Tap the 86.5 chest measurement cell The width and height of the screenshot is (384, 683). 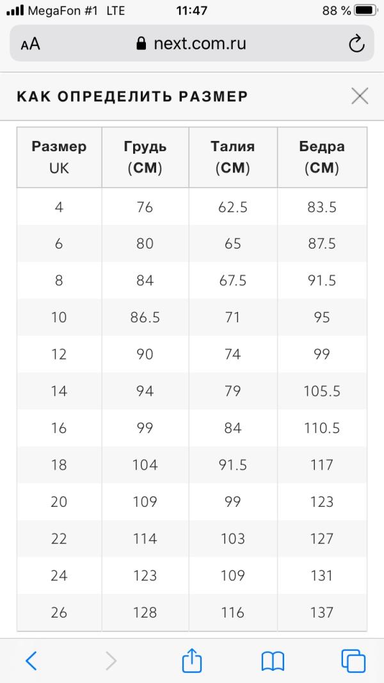pos(145,317)
